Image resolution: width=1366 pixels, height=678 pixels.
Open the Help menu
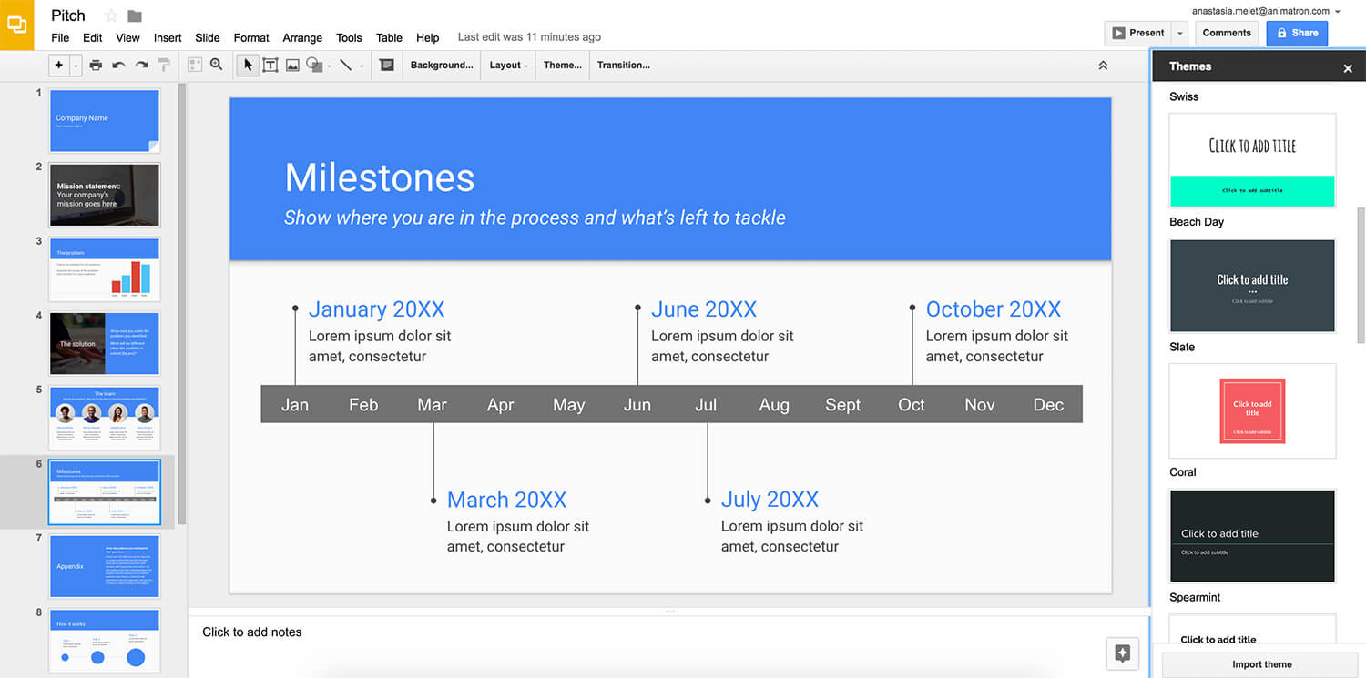[x=428, y=37]
